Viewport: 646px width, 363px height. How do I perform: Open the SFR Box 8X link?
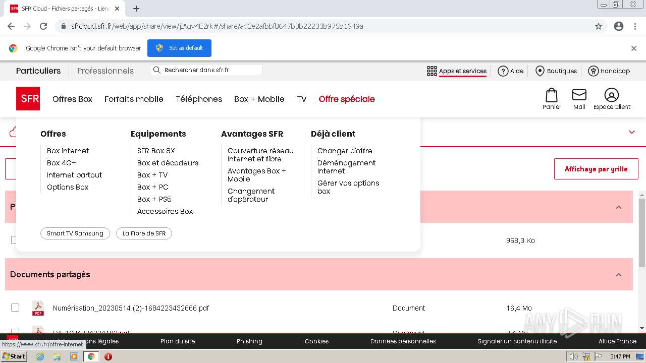tap(156, 151)
